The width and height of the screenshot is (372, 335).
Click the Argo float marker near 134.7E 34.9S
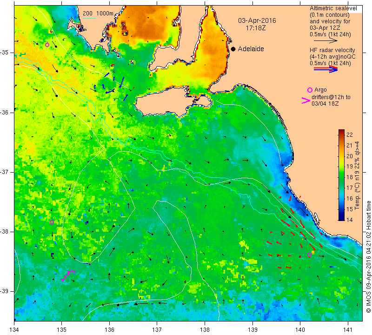(47, 45)
